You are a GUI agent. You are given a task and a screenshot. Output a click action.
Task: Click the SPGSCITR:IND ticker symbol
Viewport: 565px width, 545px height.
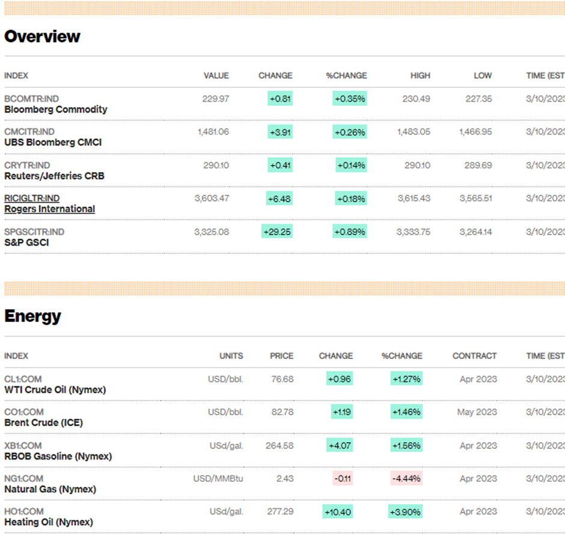pos(34,232)
